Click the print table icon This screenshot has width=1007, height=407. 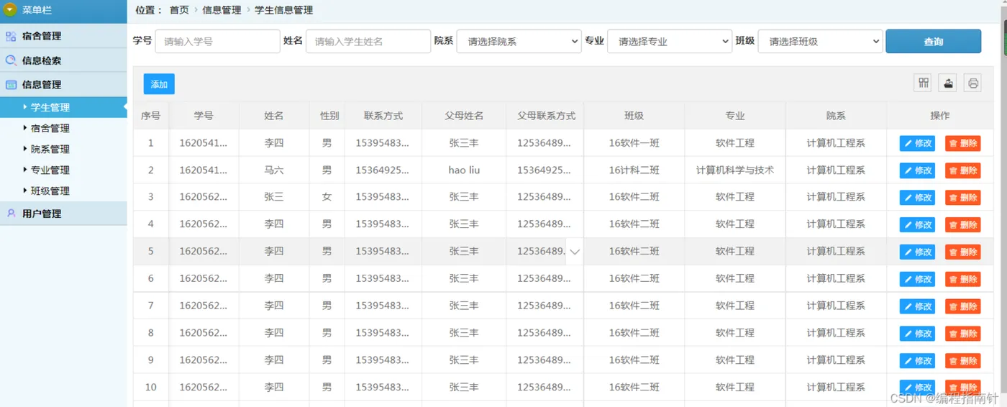tap(973, 83)
